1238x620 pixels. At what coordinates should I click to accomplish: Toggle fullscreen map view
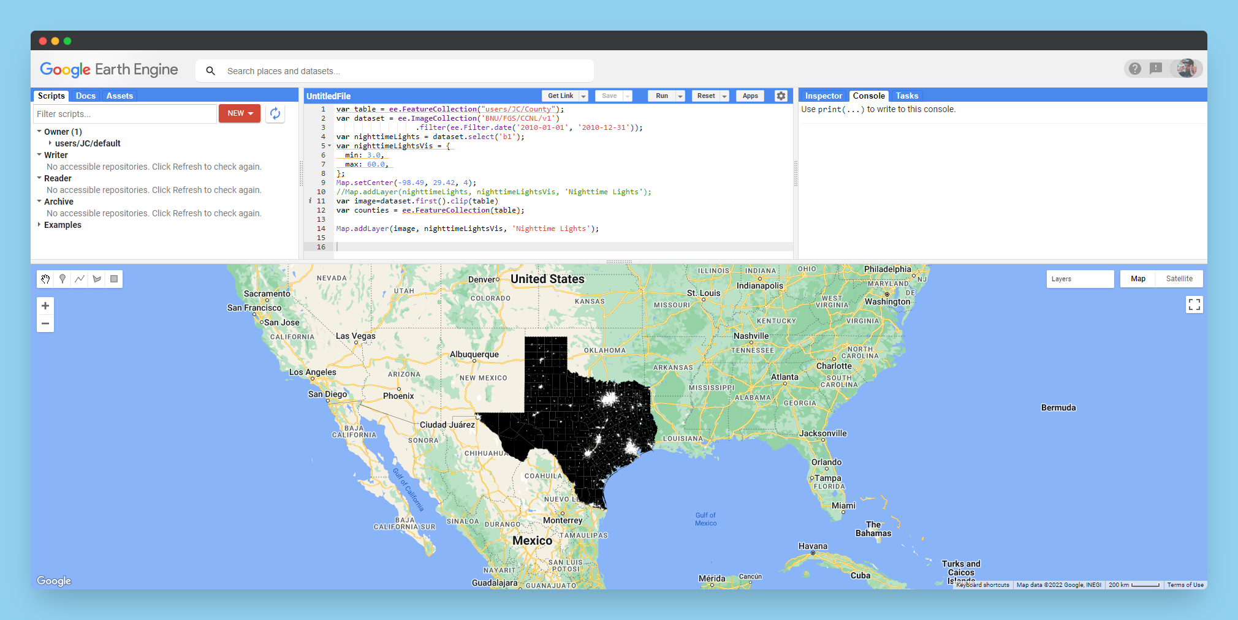1194,304
